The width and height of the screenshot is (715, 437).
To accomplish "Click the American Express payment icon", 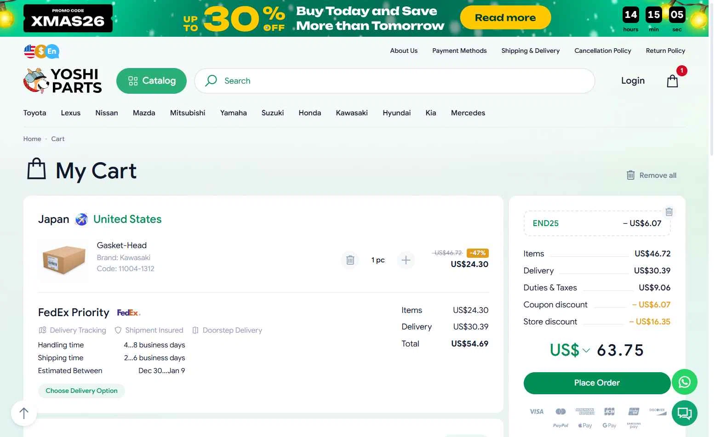I will pos(585,412).
